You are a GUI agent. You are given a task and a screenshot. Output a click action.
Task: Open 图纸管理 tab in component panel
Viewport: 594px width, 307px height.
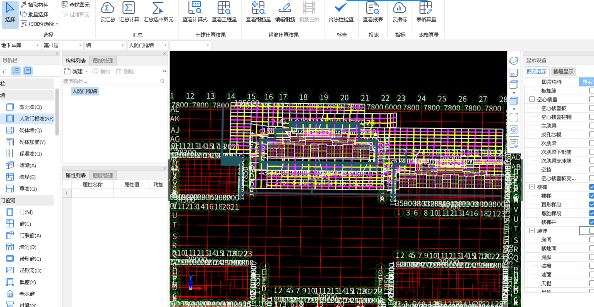click(x=103, y=60)
